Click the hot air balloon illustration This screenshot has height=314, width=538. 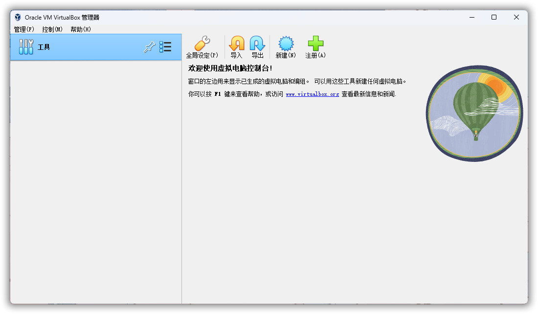(x=473, y=112)
